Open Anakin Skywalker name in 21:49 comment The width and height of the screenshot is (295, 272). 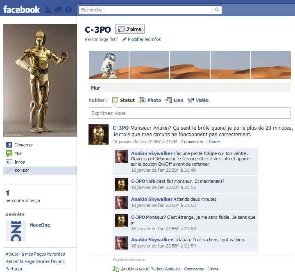[x=152, y=153]
